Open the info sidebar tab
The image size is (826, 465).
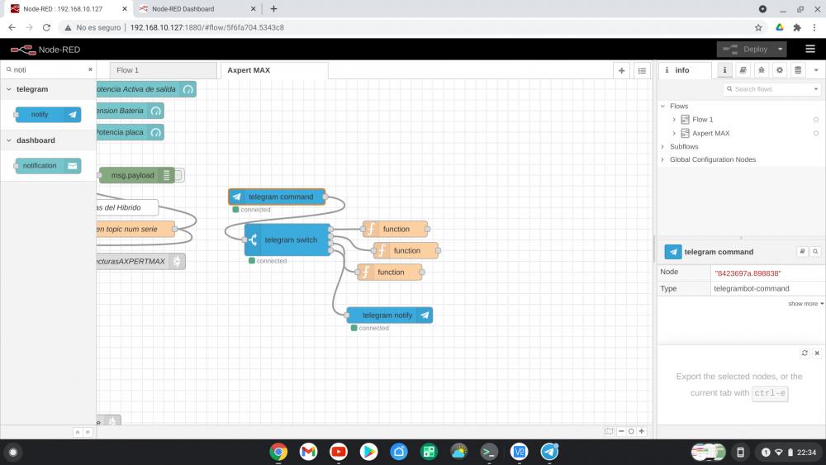[684, 70]
